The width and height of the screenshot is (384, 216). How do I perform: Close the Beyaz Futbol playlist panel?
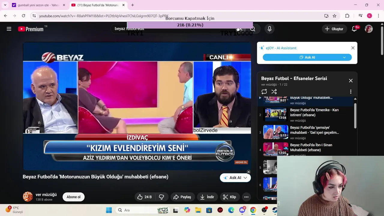pos(351,80)
